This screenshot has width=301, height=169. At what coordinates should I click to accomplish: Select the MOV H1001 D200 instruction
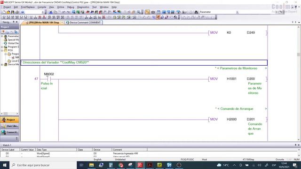pyautogui.click(x=238, y=79)
